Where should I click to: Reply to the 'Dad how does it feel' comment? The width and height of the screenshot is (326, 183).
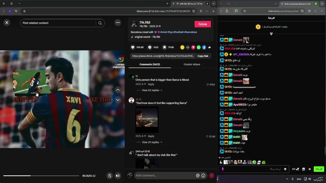(151, 136)
